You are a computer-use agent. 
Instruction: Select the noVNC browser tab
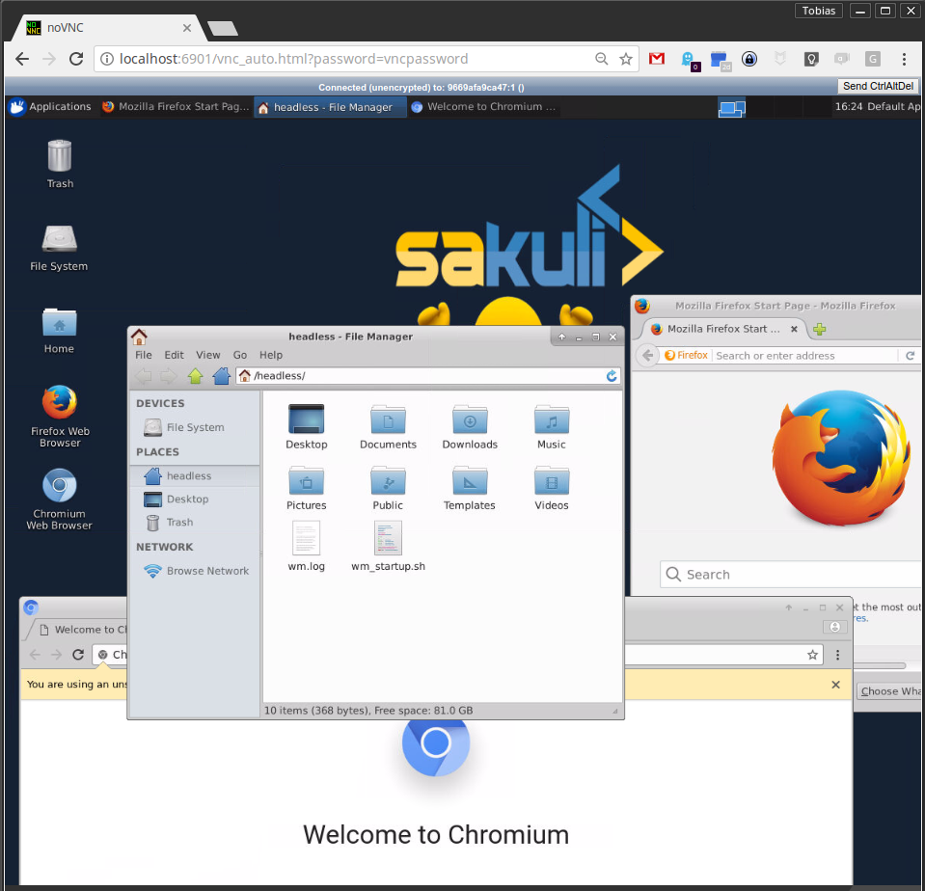coord(109,28)
